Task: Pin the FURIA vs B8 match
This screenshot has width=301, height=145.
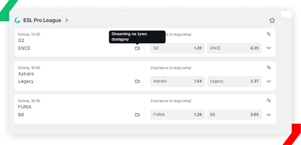Action: click(x=269, y=101)
